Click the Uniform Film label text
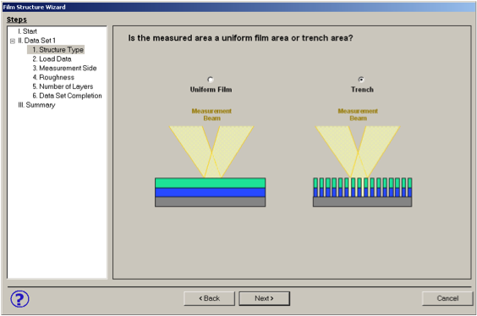 [x=211, y=90]
